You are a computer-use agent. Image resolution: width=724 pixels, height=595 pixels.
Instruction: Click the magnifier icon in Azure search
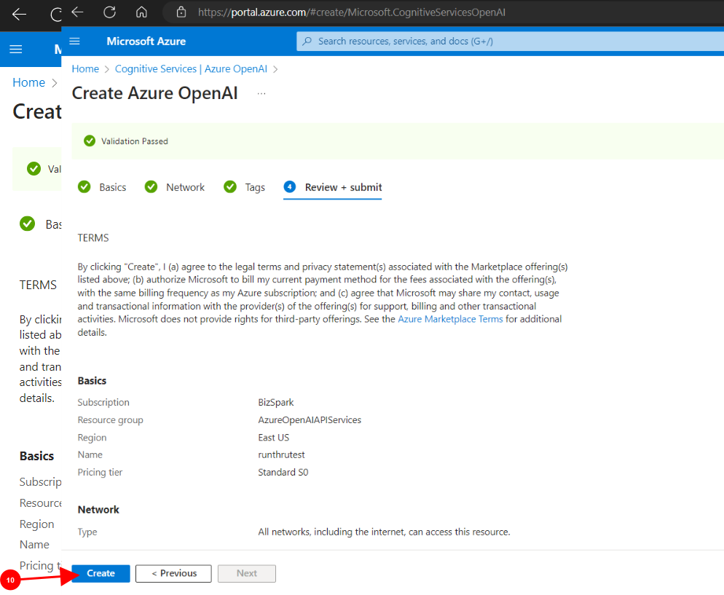coord(307,42)
